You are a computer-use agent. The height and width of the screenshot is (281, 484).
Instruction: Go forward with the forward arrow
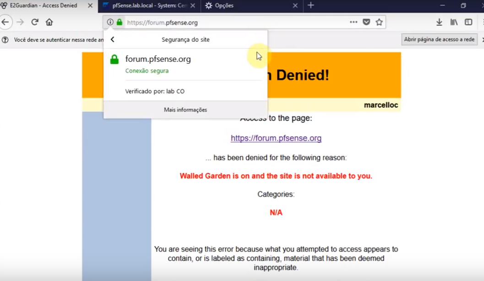pos(20,22)
